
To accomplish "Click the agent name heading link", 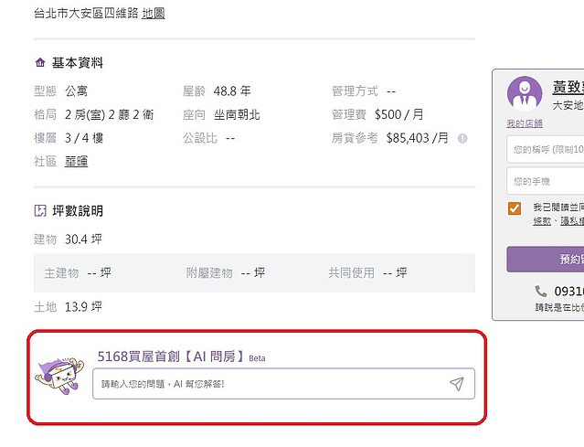I will [568, 87].
